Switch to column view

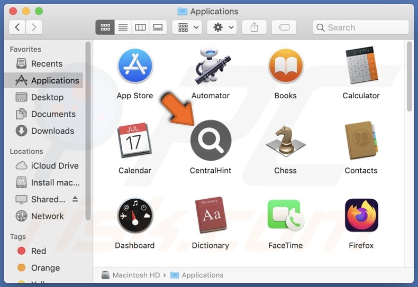coord(140,27)
